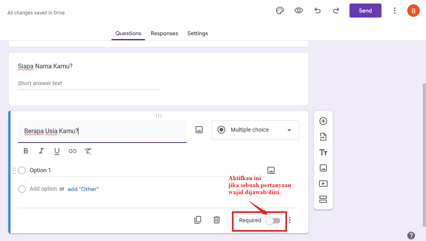Viewport: 426px width, 241px height.
Task: Add a new section to the form
Action: click(x=323, y=199)
